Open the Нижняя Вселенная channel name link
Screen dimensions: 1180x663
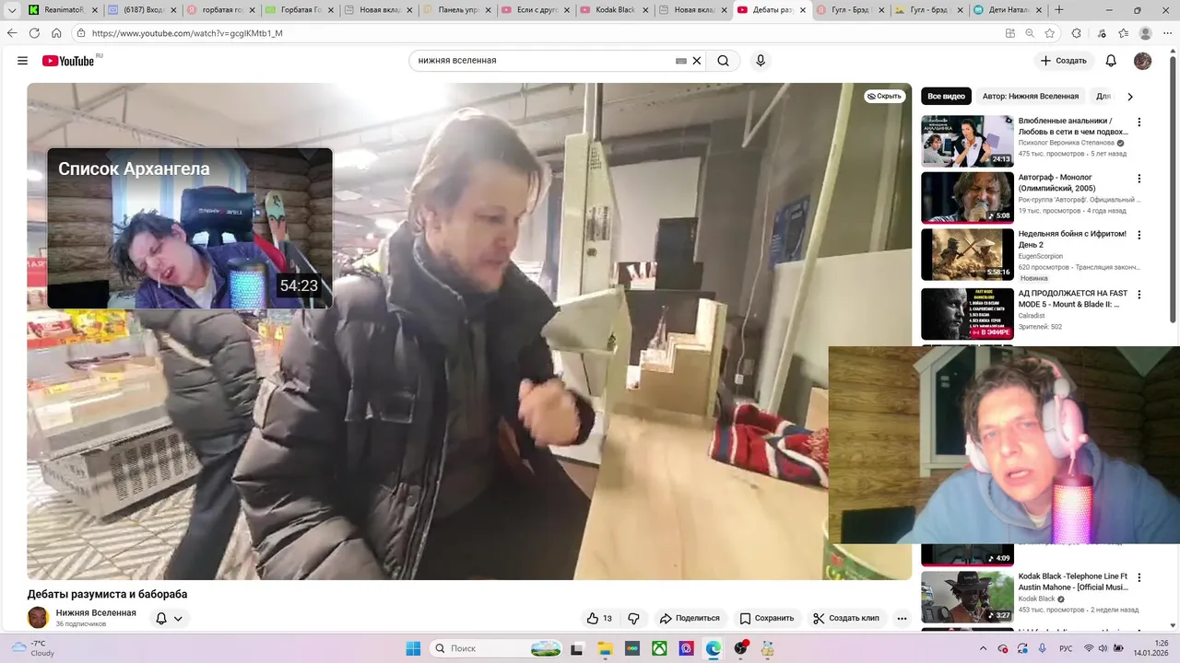pyautogui.click(x=96, y=612)
